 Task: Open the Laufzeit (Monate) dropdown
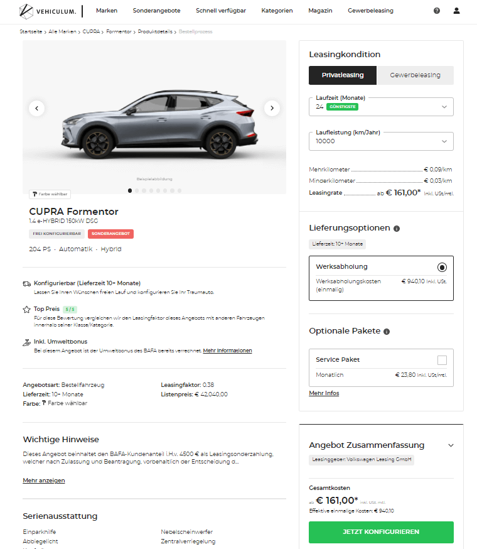[381, 107]
